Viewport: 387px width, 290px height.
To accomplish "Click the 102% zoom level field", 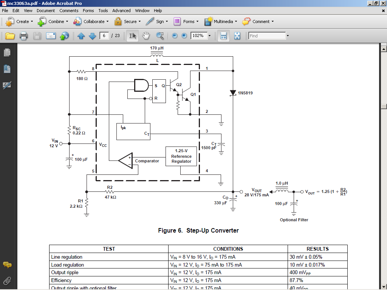I will tap(199, 36).
